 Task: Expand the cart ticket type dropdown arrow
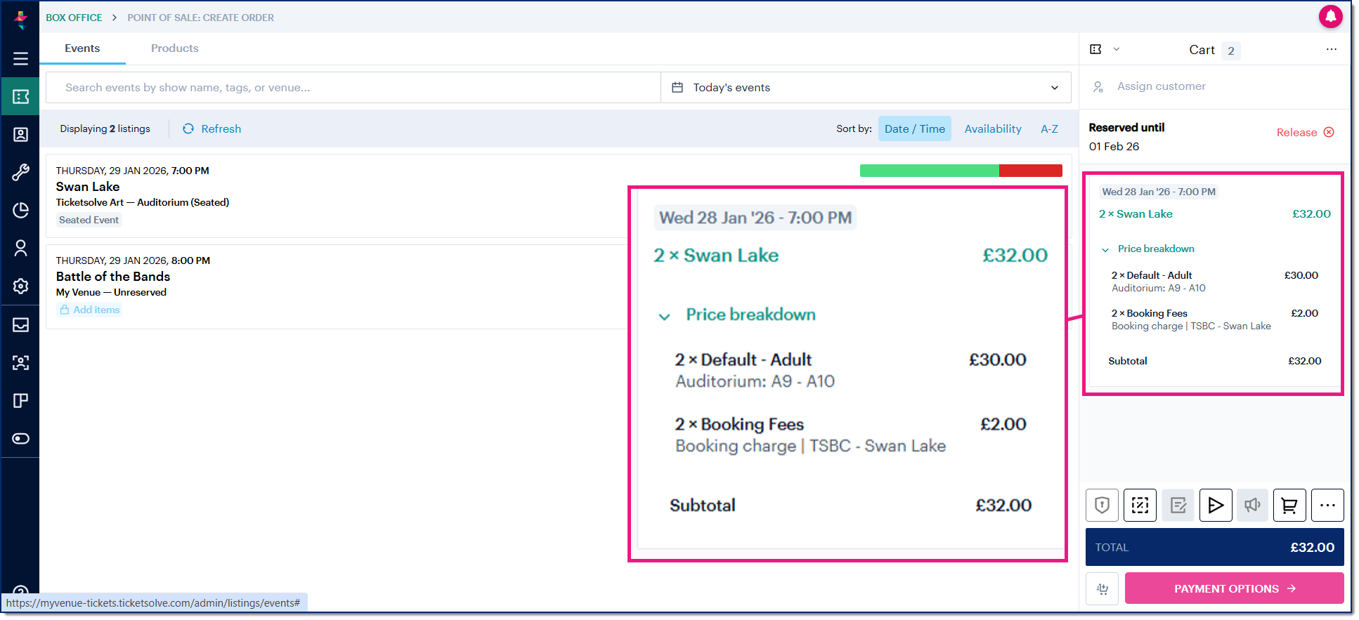pyautogui.click(x=1117, y=49)
